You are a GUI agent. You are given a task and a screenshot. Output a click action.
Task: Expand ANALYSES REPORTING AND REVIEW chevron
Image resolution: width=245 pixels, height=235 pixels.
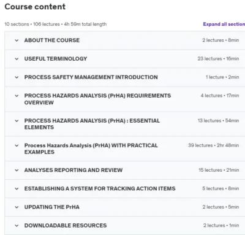coord(17,170)
